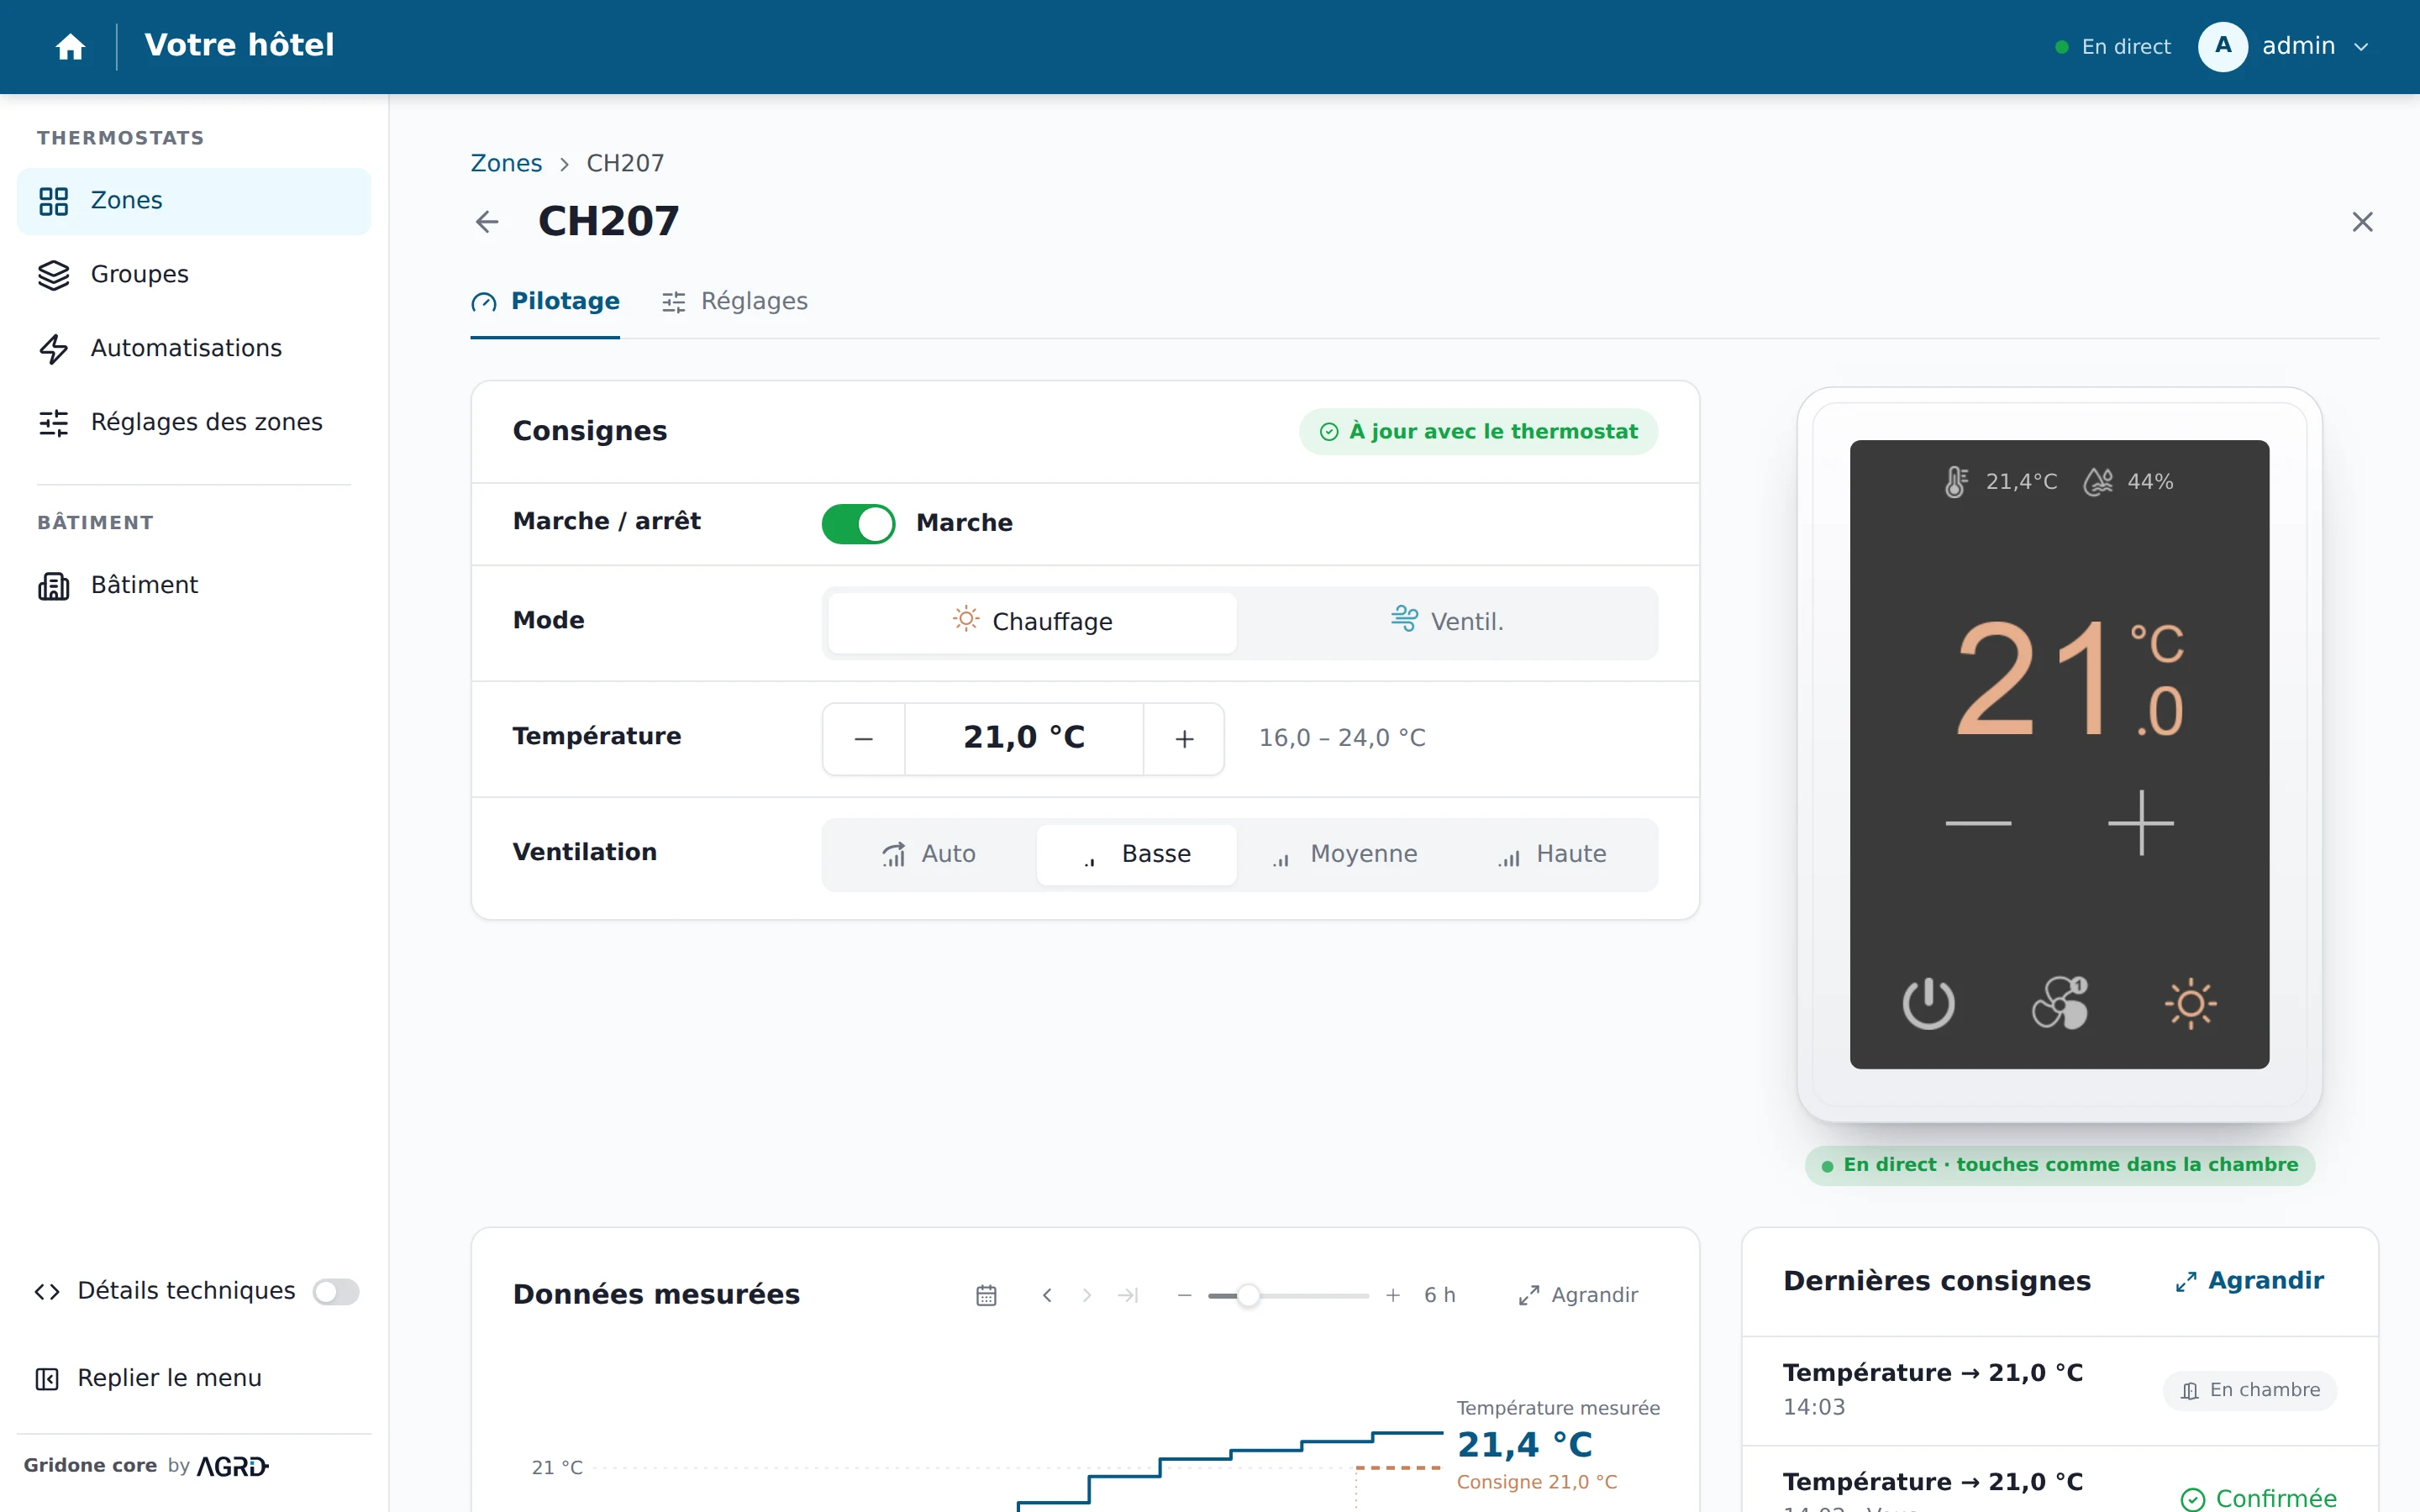The height and width of the screenshot is (1512, 2420).
Task: Select Ventil. mode
Action: (x=1447, y=622)
